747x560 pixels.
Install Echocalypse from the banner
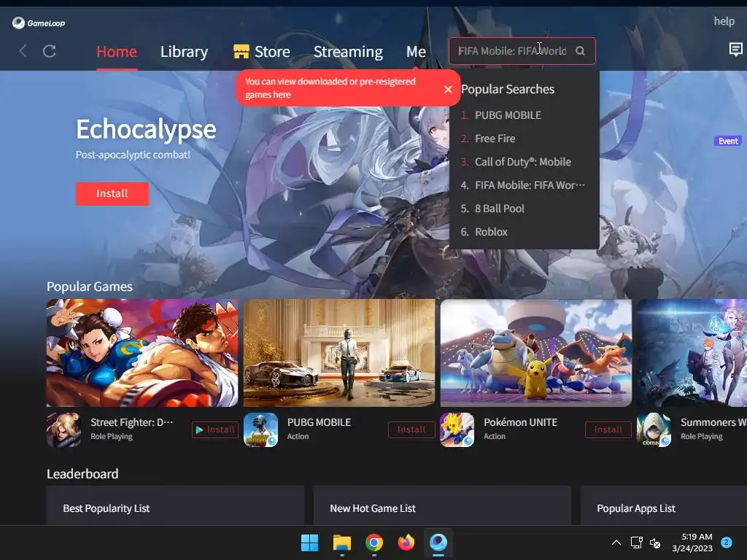coord(112,193)
